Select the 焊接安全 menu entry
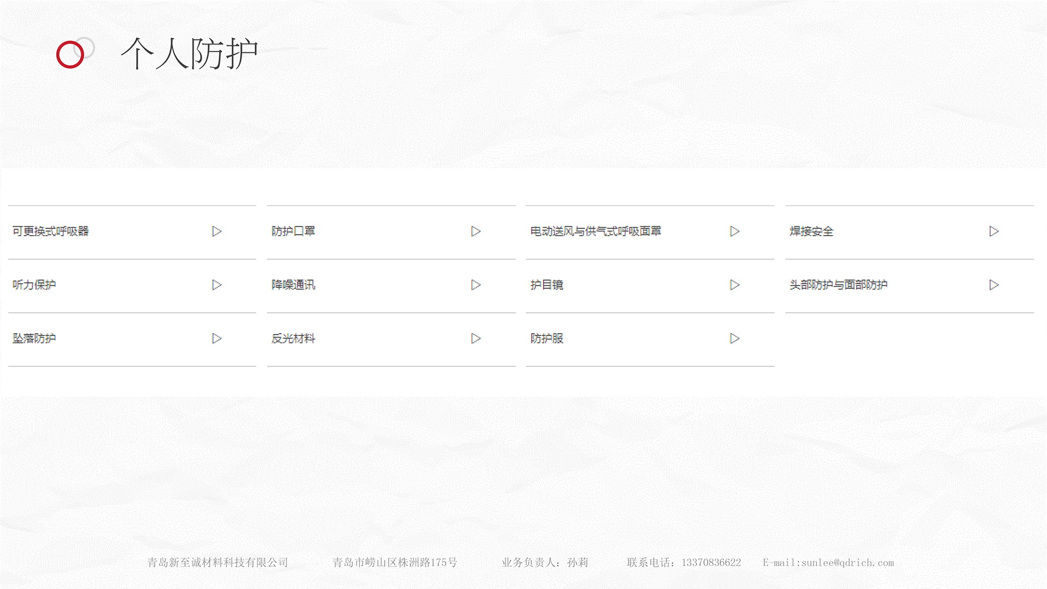1047x589 pixels. pyautogui.click(x=811, y=231)
